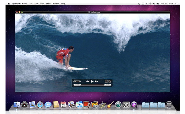Viewport: 185px width, 114px height.
Task: Check the battery status icon
Action: click(x=158, y=4)
